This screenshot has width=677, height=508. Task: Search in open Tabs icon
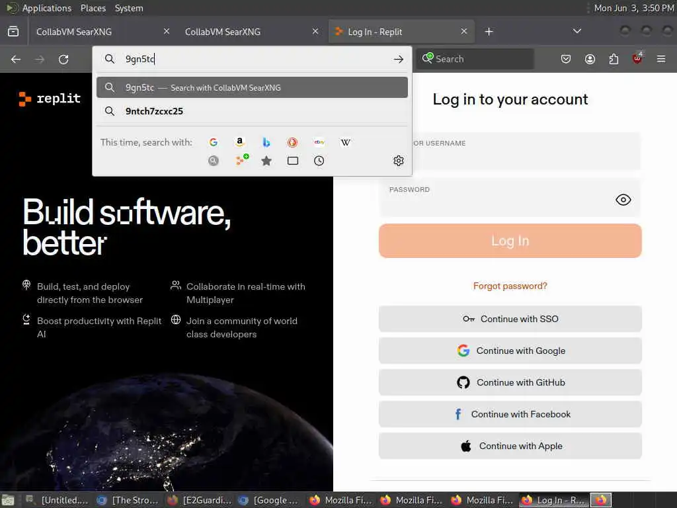click(x=293, y=161)
